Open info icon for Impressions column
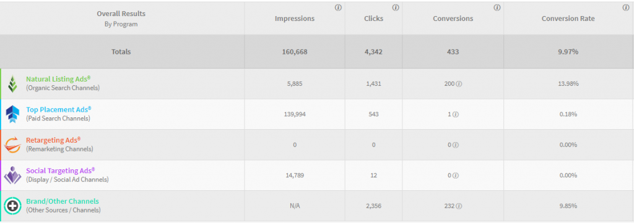Image resolution: width=634 pixels, height=223 pixels. coord(339,7)
